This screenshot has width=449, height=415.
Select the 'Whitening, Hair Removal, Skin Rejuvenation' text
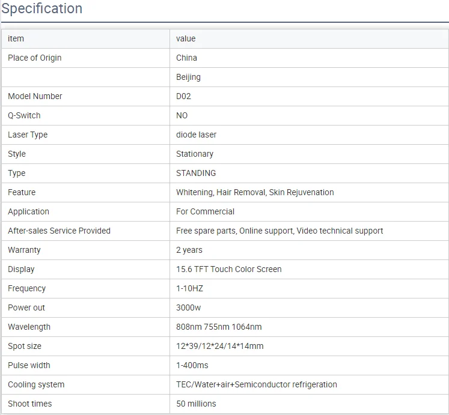point(255,192)
